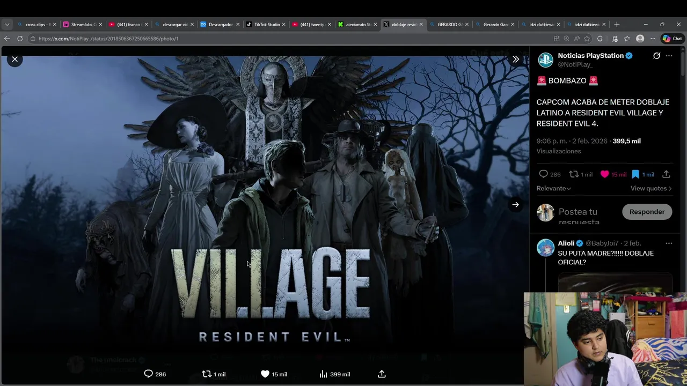The image size is (687, 386).
Task: Click the Read aloud icon in address bar
Action: (x=576, y=39)
